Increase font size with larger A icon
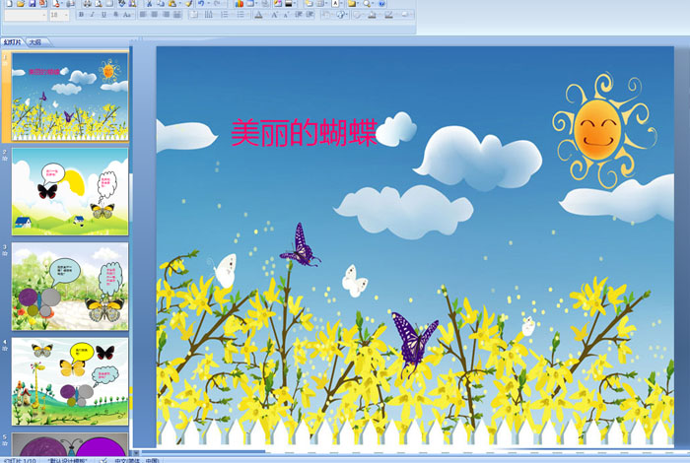 pos(275,15)
